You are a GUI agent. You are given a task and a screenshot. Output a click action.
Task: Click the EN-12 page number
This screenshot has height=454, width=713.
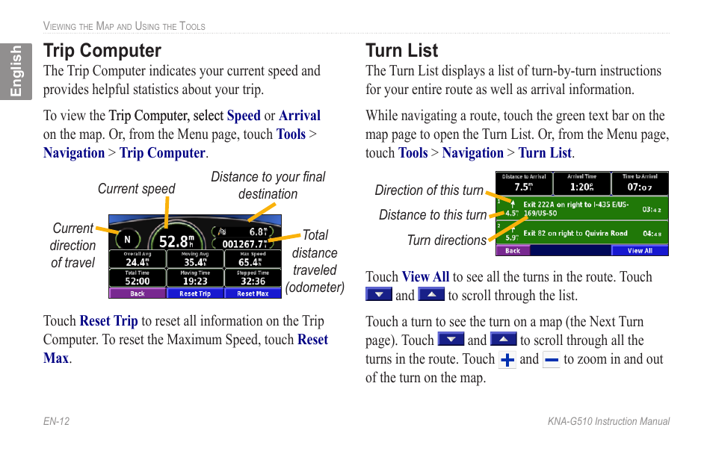click(x=56, y=421)
